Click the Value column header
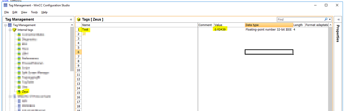 click(229, 25)
